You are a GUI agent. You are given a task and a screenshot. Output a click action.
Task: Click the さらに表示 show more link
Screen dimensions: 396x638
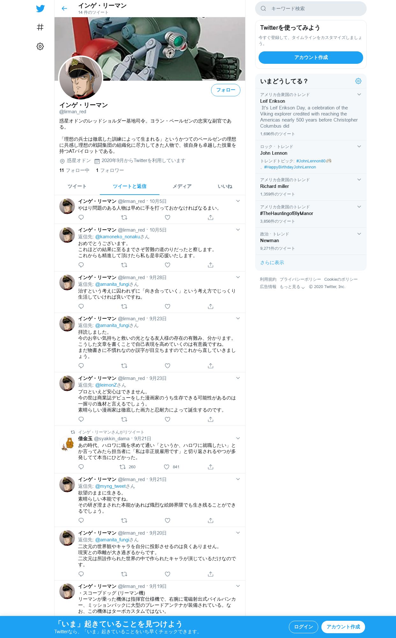click(x=272, y=263)
